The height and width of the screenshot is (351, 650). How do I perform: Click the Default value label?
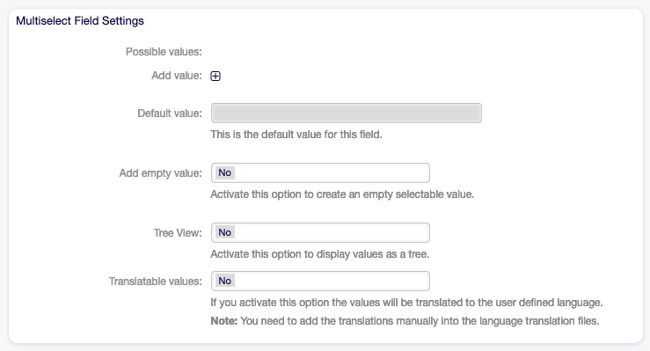[x=170, y=113]
